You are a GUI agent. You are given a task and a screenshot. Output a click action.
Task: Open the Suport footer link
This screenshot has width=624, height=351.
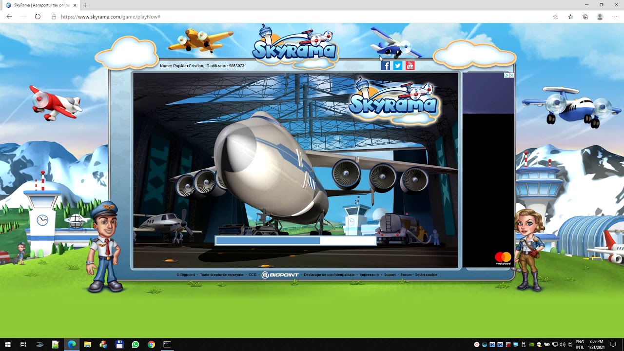pos(390,275)
